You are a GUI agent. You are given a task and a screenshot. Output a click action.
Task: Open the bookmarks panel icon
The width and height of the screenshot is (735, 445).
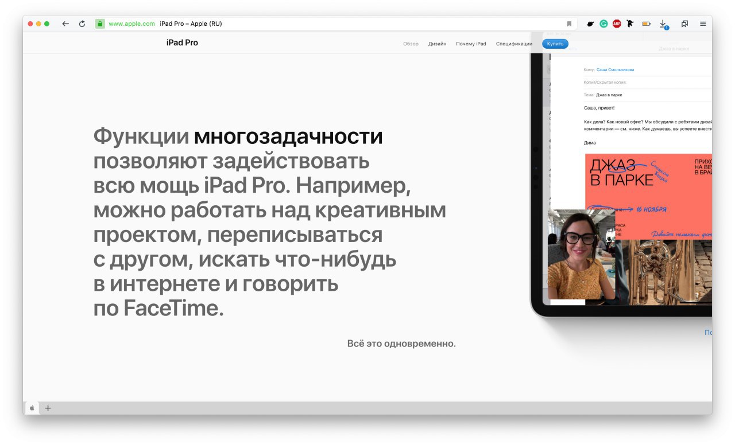tap(684, 24)
